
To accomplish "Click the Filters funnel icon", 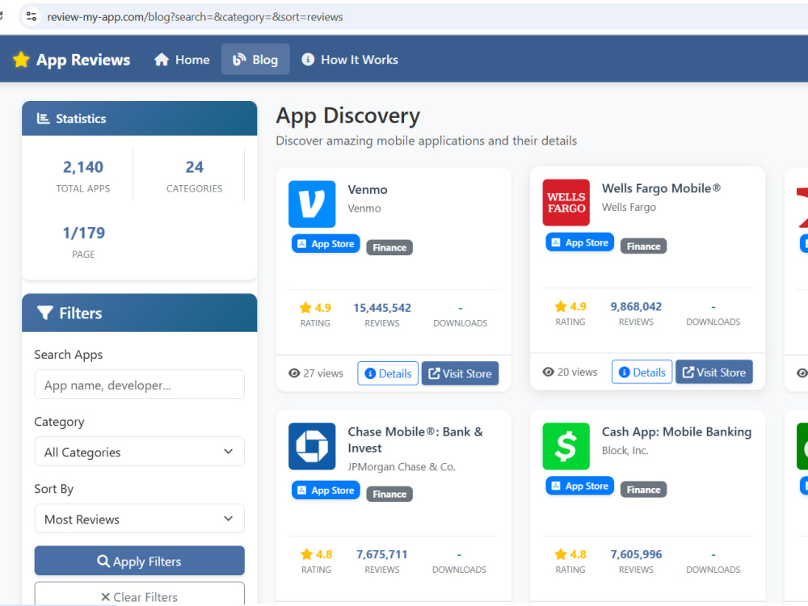I will (44, 313).
